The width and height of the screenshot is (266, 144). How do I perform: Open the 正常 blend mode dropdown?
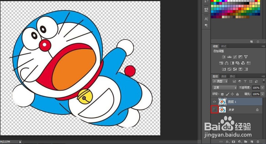point(225,88)
